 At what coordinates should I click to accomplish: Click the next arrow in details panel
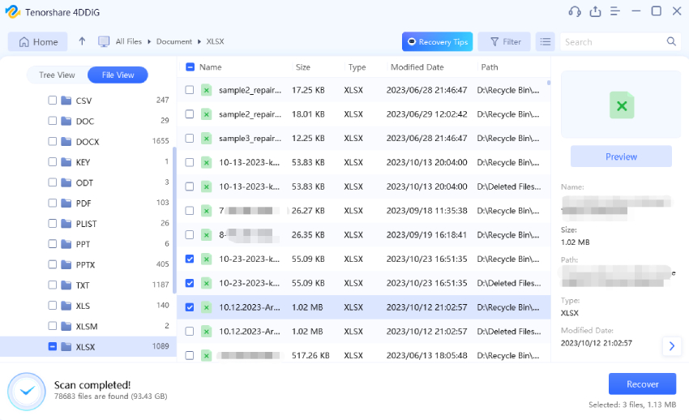tap(671, 345)
